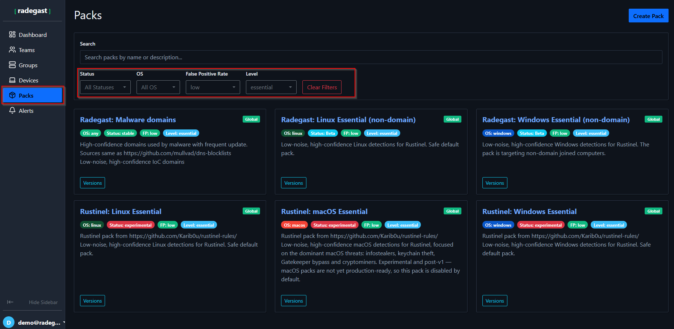
Task: Go to the Teams section
Action: point(33,50)
